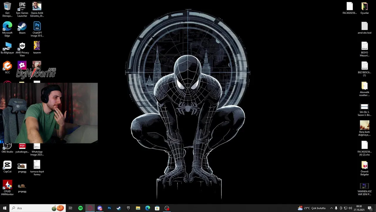This screenshot has width=376, height=212.
Task: Launch the AMD Privacy View shortcut
Action: (x=22, y=49)
